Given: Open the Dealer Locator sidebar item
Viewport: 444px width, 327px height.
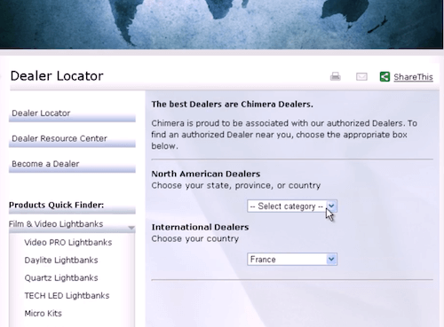Looking at the screenshot, I should [72, 114].
